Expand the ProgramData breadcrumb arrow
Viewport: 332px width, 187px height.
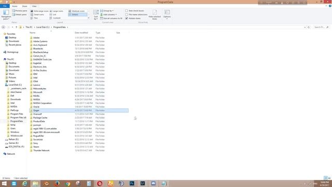67,27
